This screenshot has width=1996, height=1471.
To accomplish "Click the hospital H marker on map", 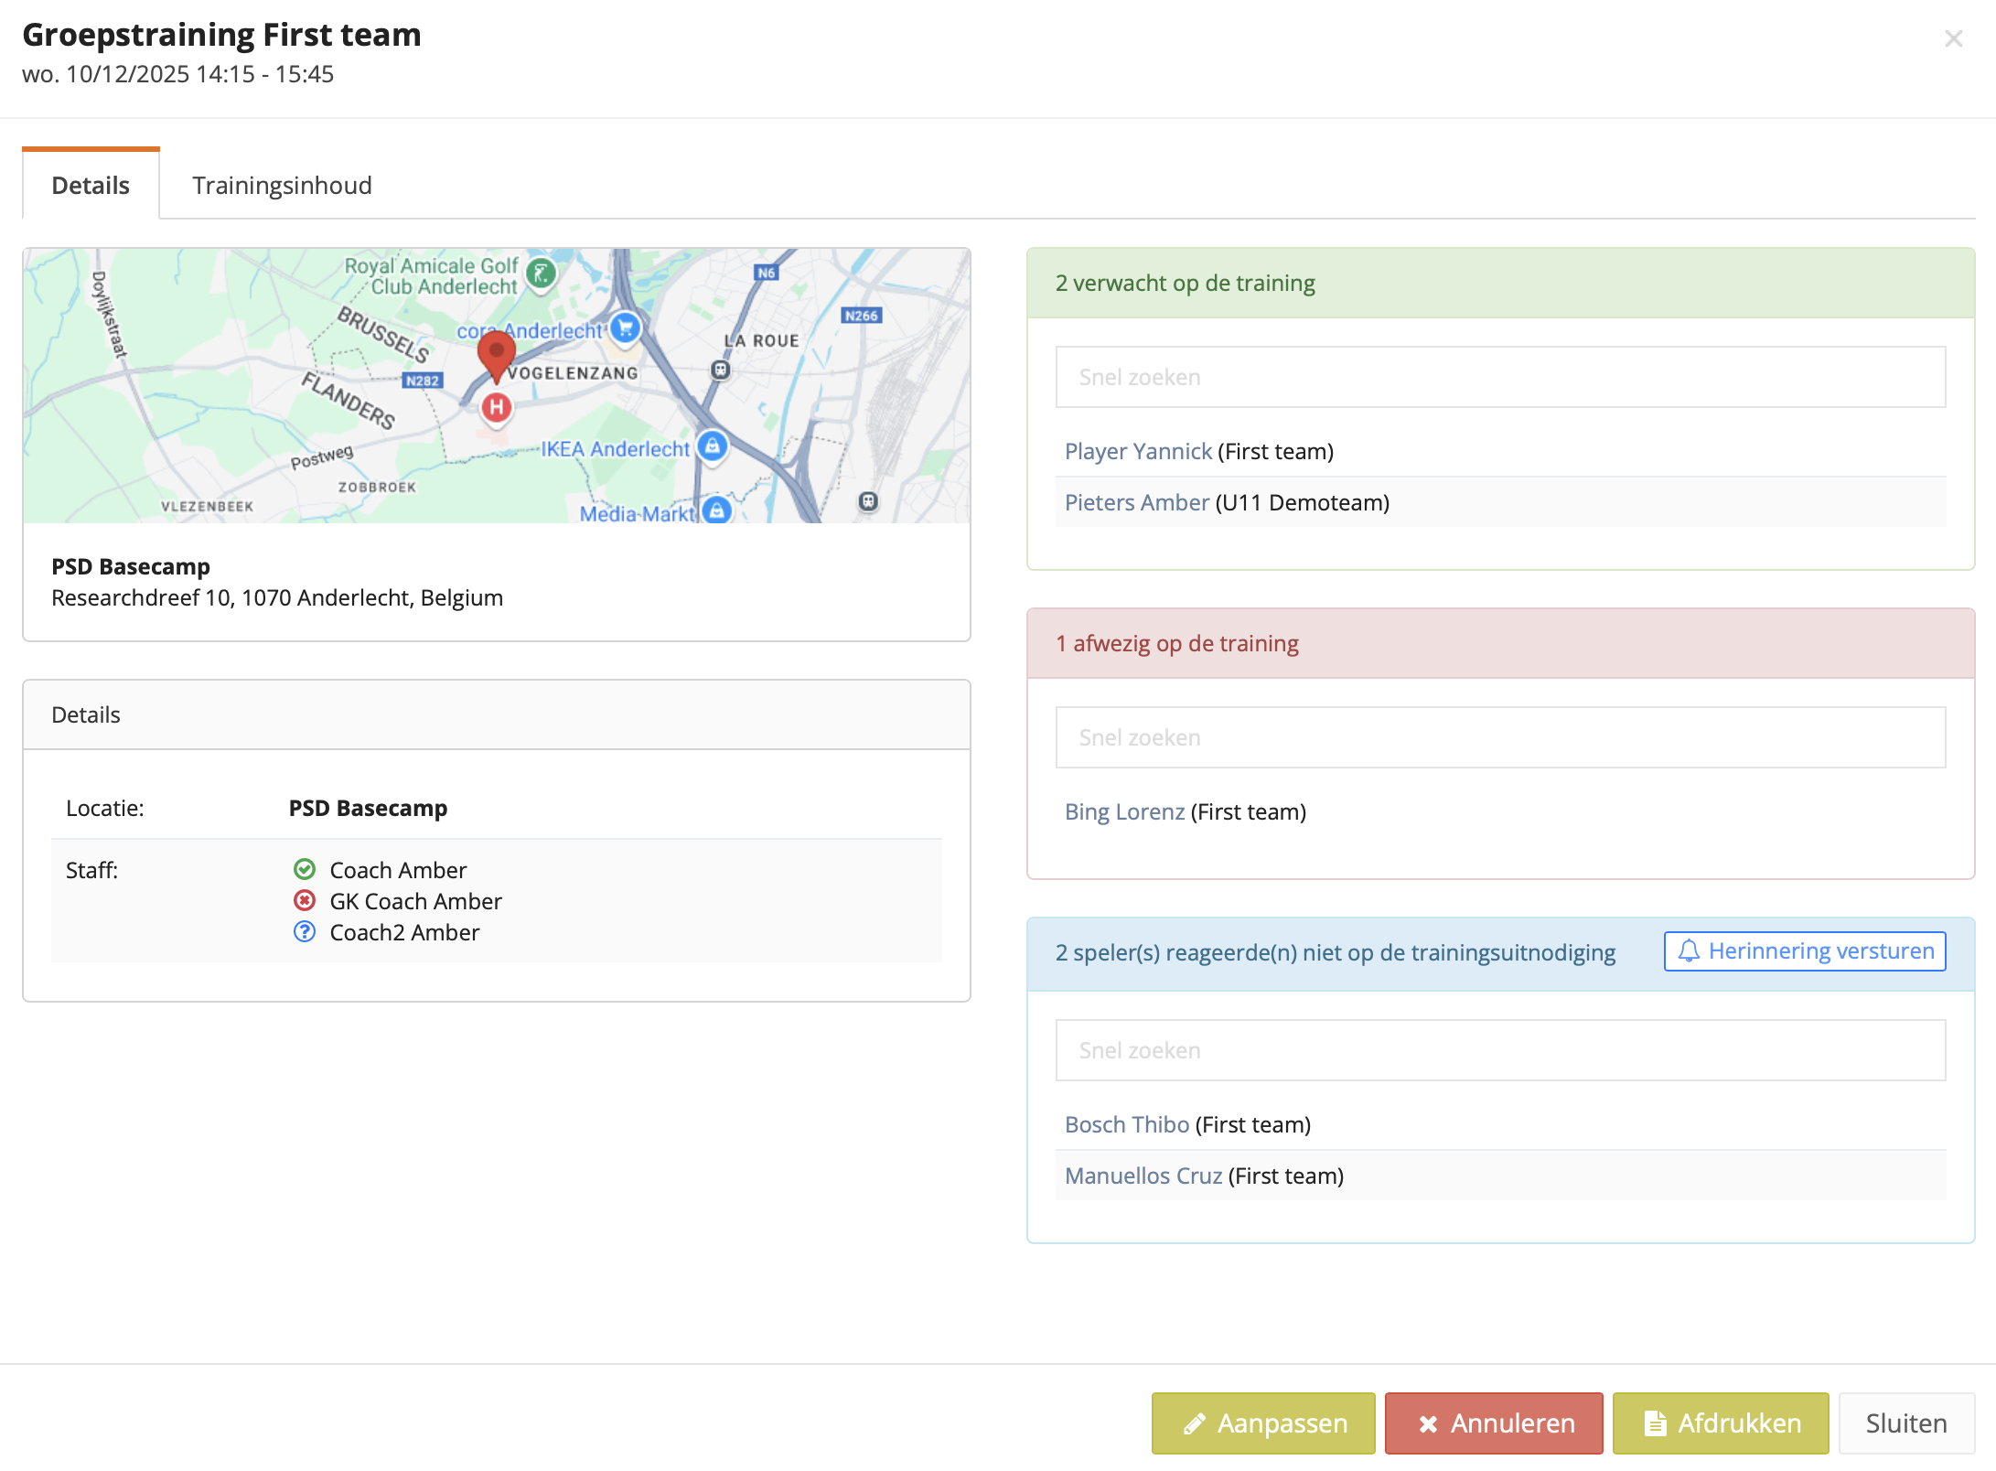I will (x=496, y=407).
